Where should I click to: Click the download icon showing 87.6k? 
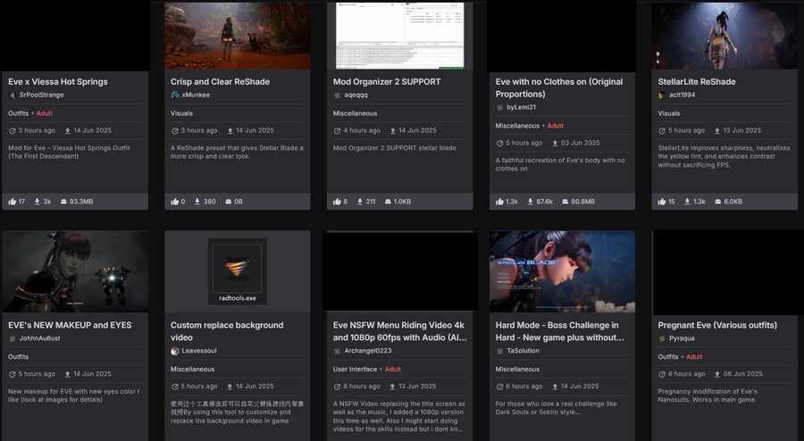(530, 202)
